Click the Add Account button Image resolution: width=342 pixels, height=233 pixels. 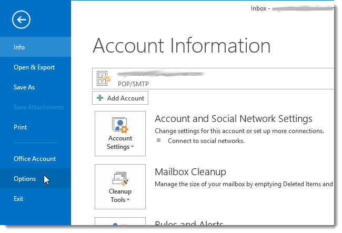click(120, 98)
